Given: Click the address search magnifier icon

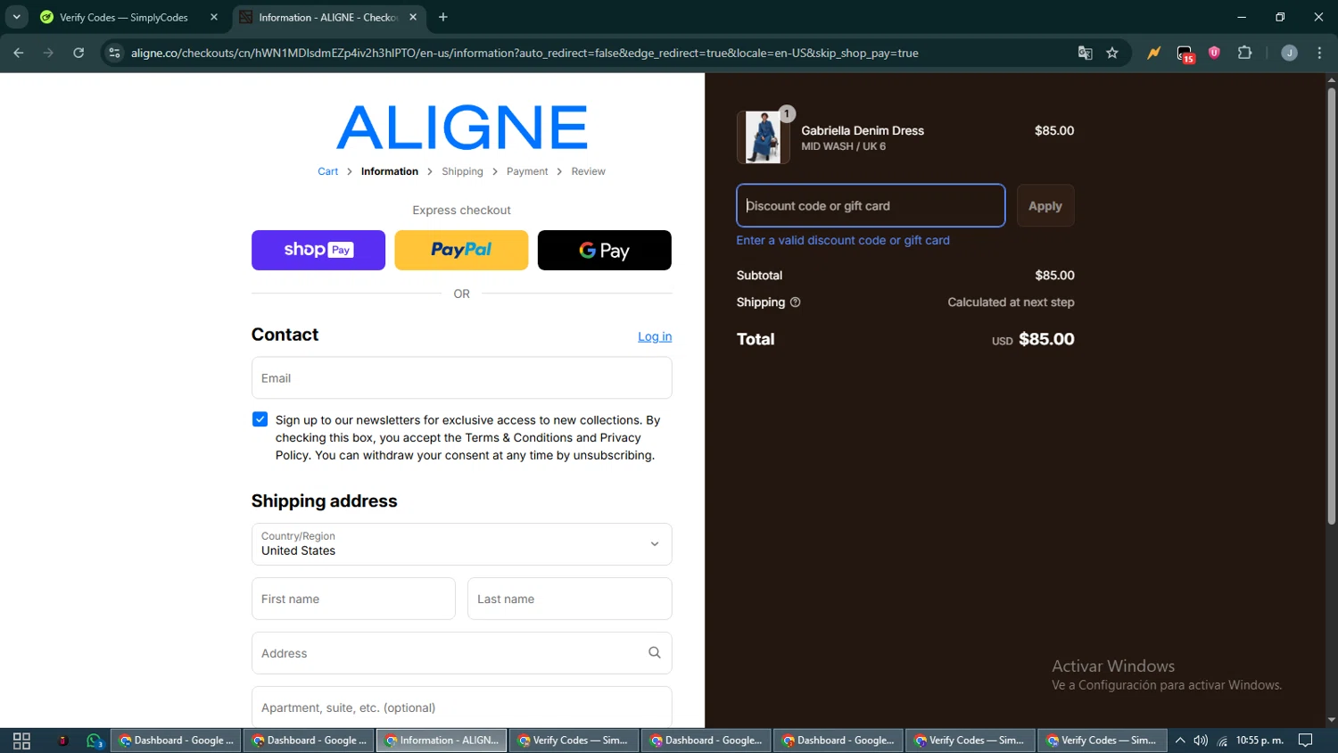Looking at the screenshot, I should (x=655, y=653).
